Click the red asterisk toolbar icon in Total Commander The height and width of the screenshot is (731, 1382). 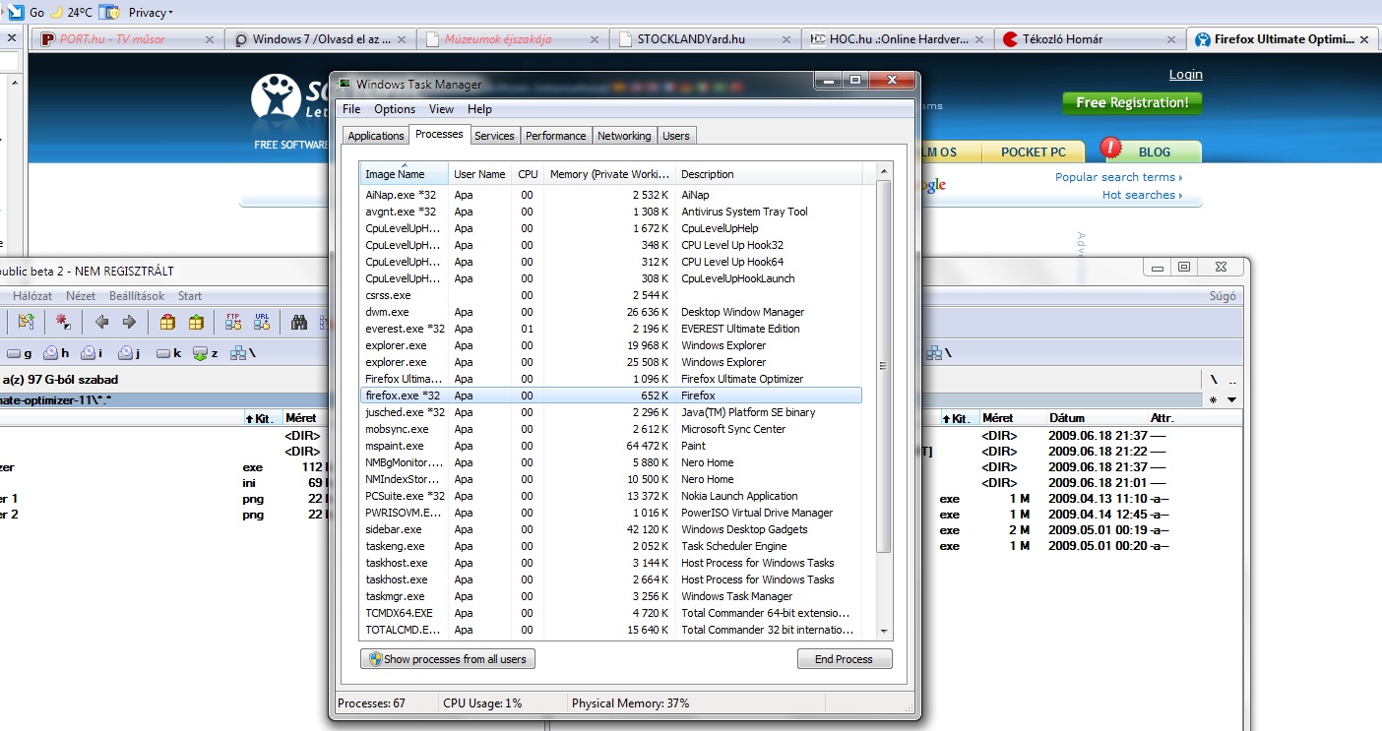coord(63,322)
